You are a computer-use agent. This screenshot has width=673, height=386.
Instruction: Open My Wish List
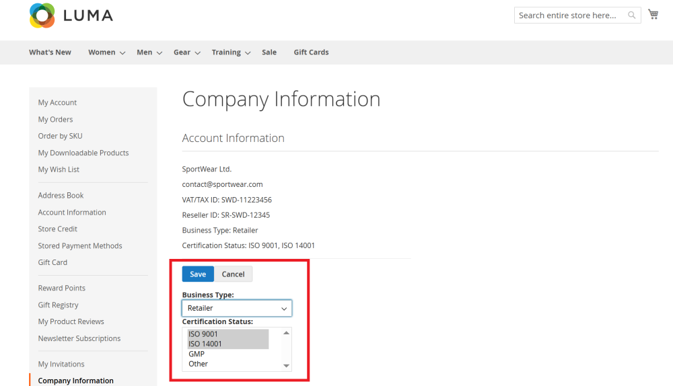point(59,169)
